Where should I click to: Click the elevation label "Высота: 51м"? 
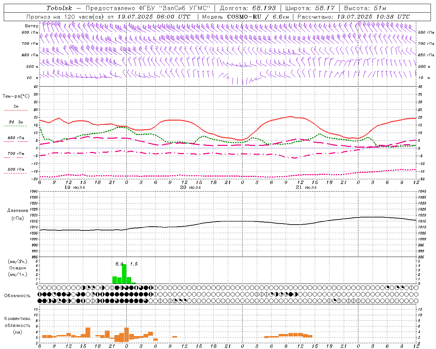pos(365,8)
